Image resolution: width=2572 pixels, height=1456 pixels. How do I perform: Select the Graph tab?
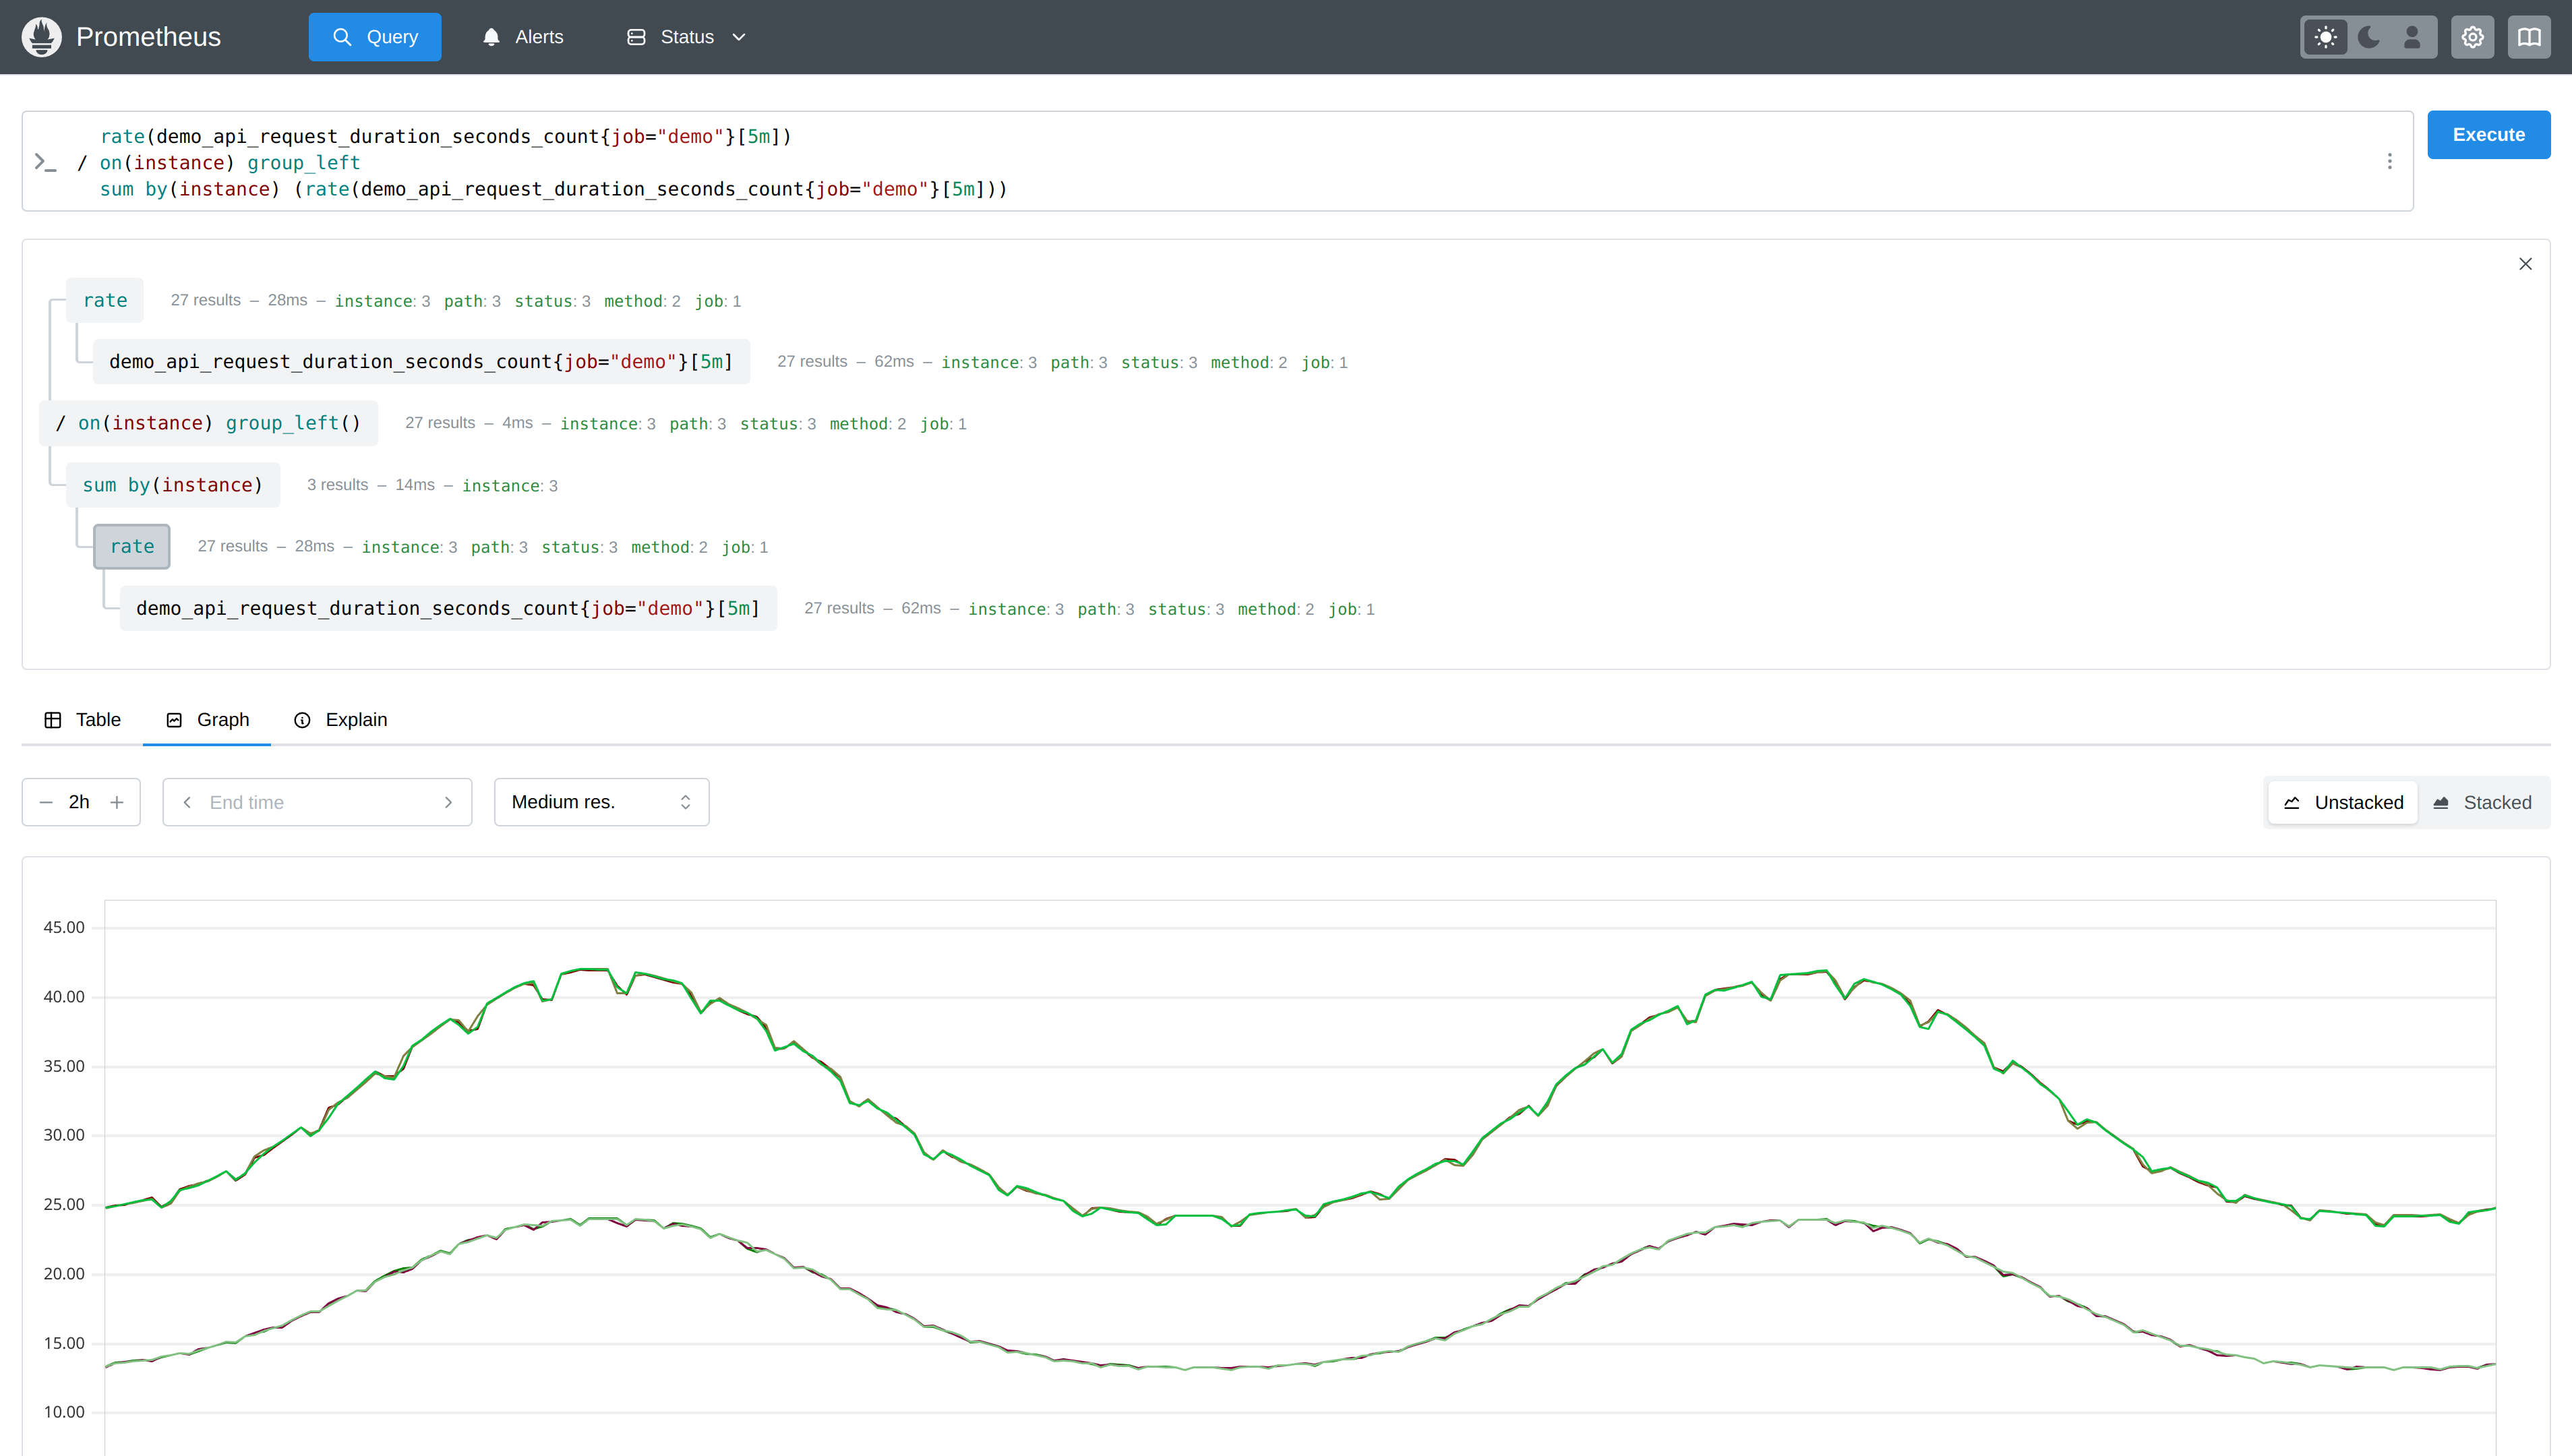207,719
